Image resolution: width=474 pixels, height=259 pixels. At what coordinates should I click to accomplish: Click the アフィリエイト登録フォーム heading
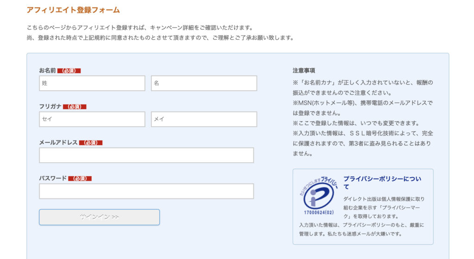pos(73,10)
